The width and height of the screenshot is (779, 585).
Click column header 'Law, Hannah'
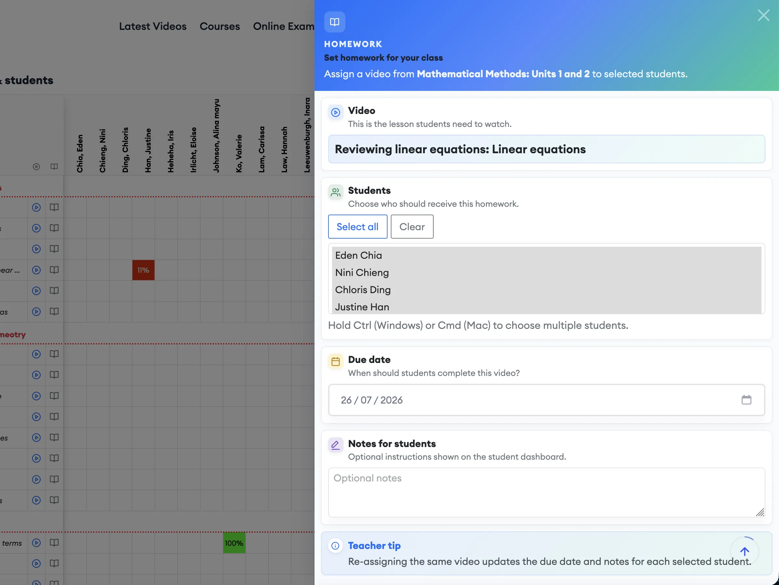click(x=284, y=150)
